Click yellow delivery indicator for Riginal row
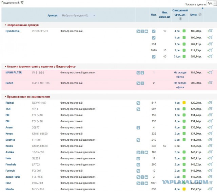Viewport: 217px width, 192px height. coord(184,103)
